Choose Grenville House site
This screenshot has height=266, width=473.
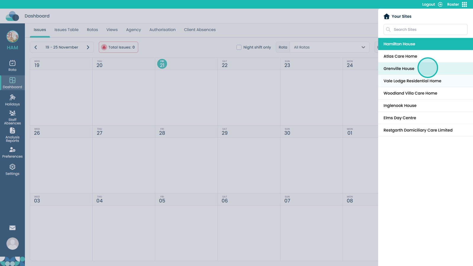coord(425,69)
